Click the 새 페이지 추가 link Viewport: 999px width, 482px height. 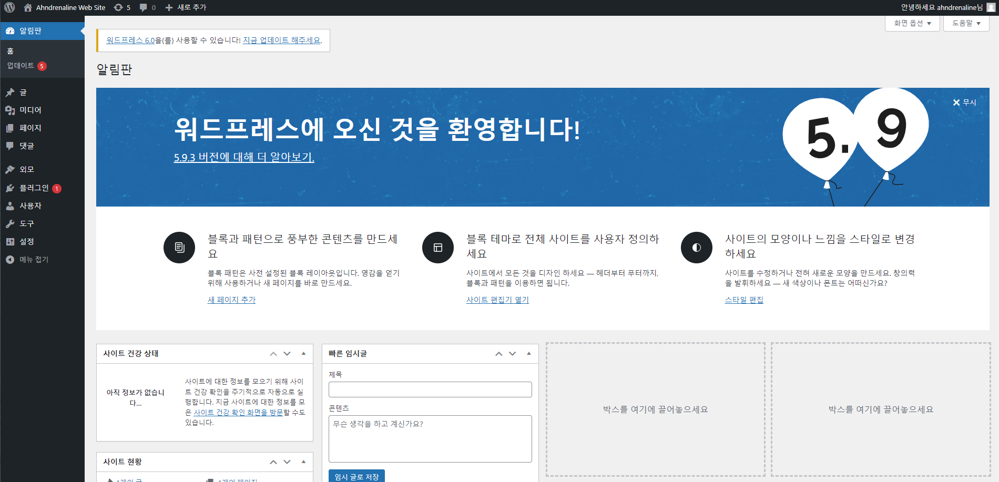coord(231,300)
